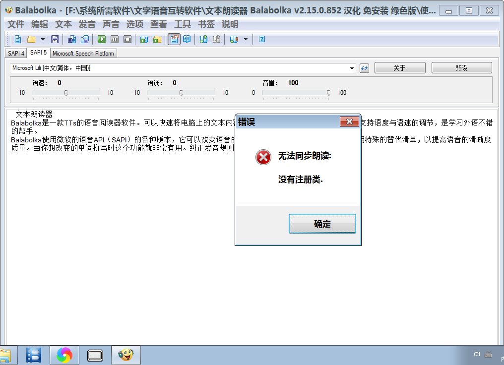Open a file using the folder toolbar icon
This screenshot has height=365, width=504.
pyautogui.click(x=31, y=39)
